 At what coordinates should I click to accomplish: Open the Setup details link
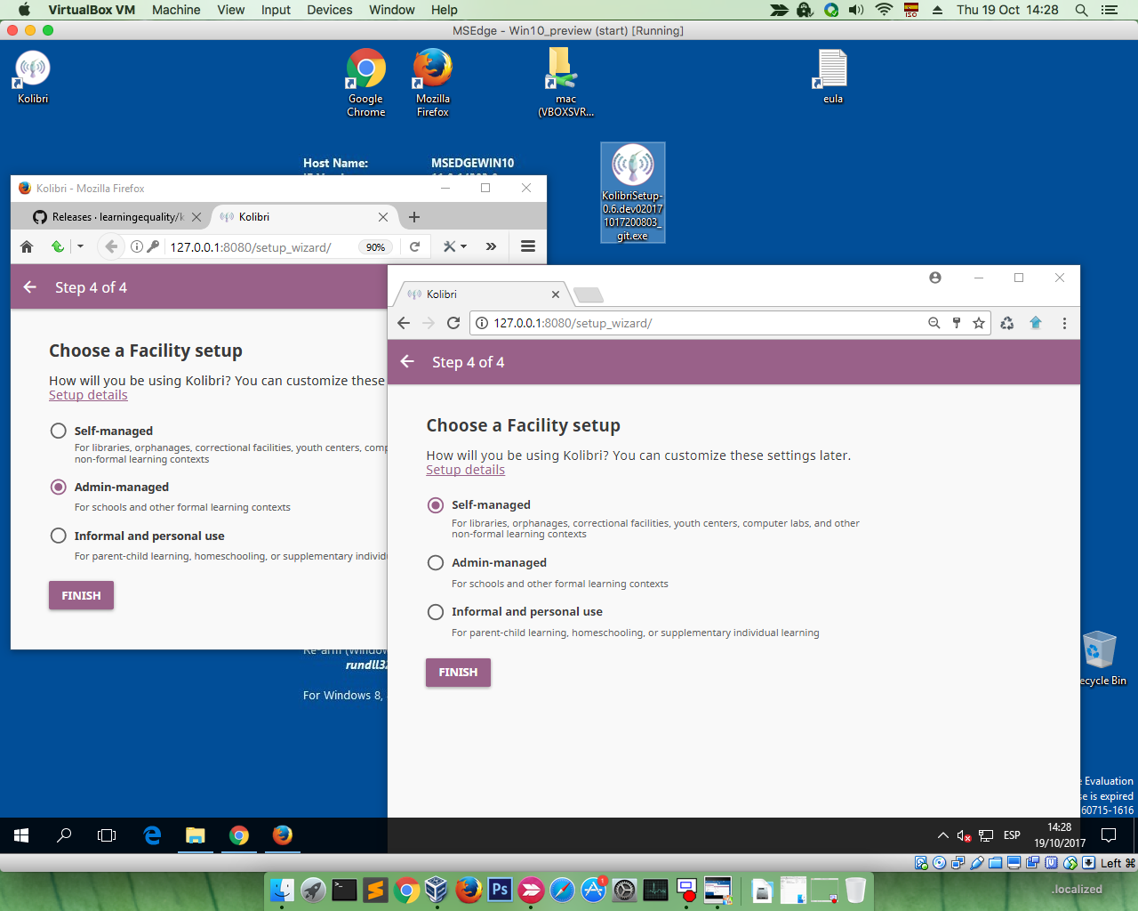465,470
